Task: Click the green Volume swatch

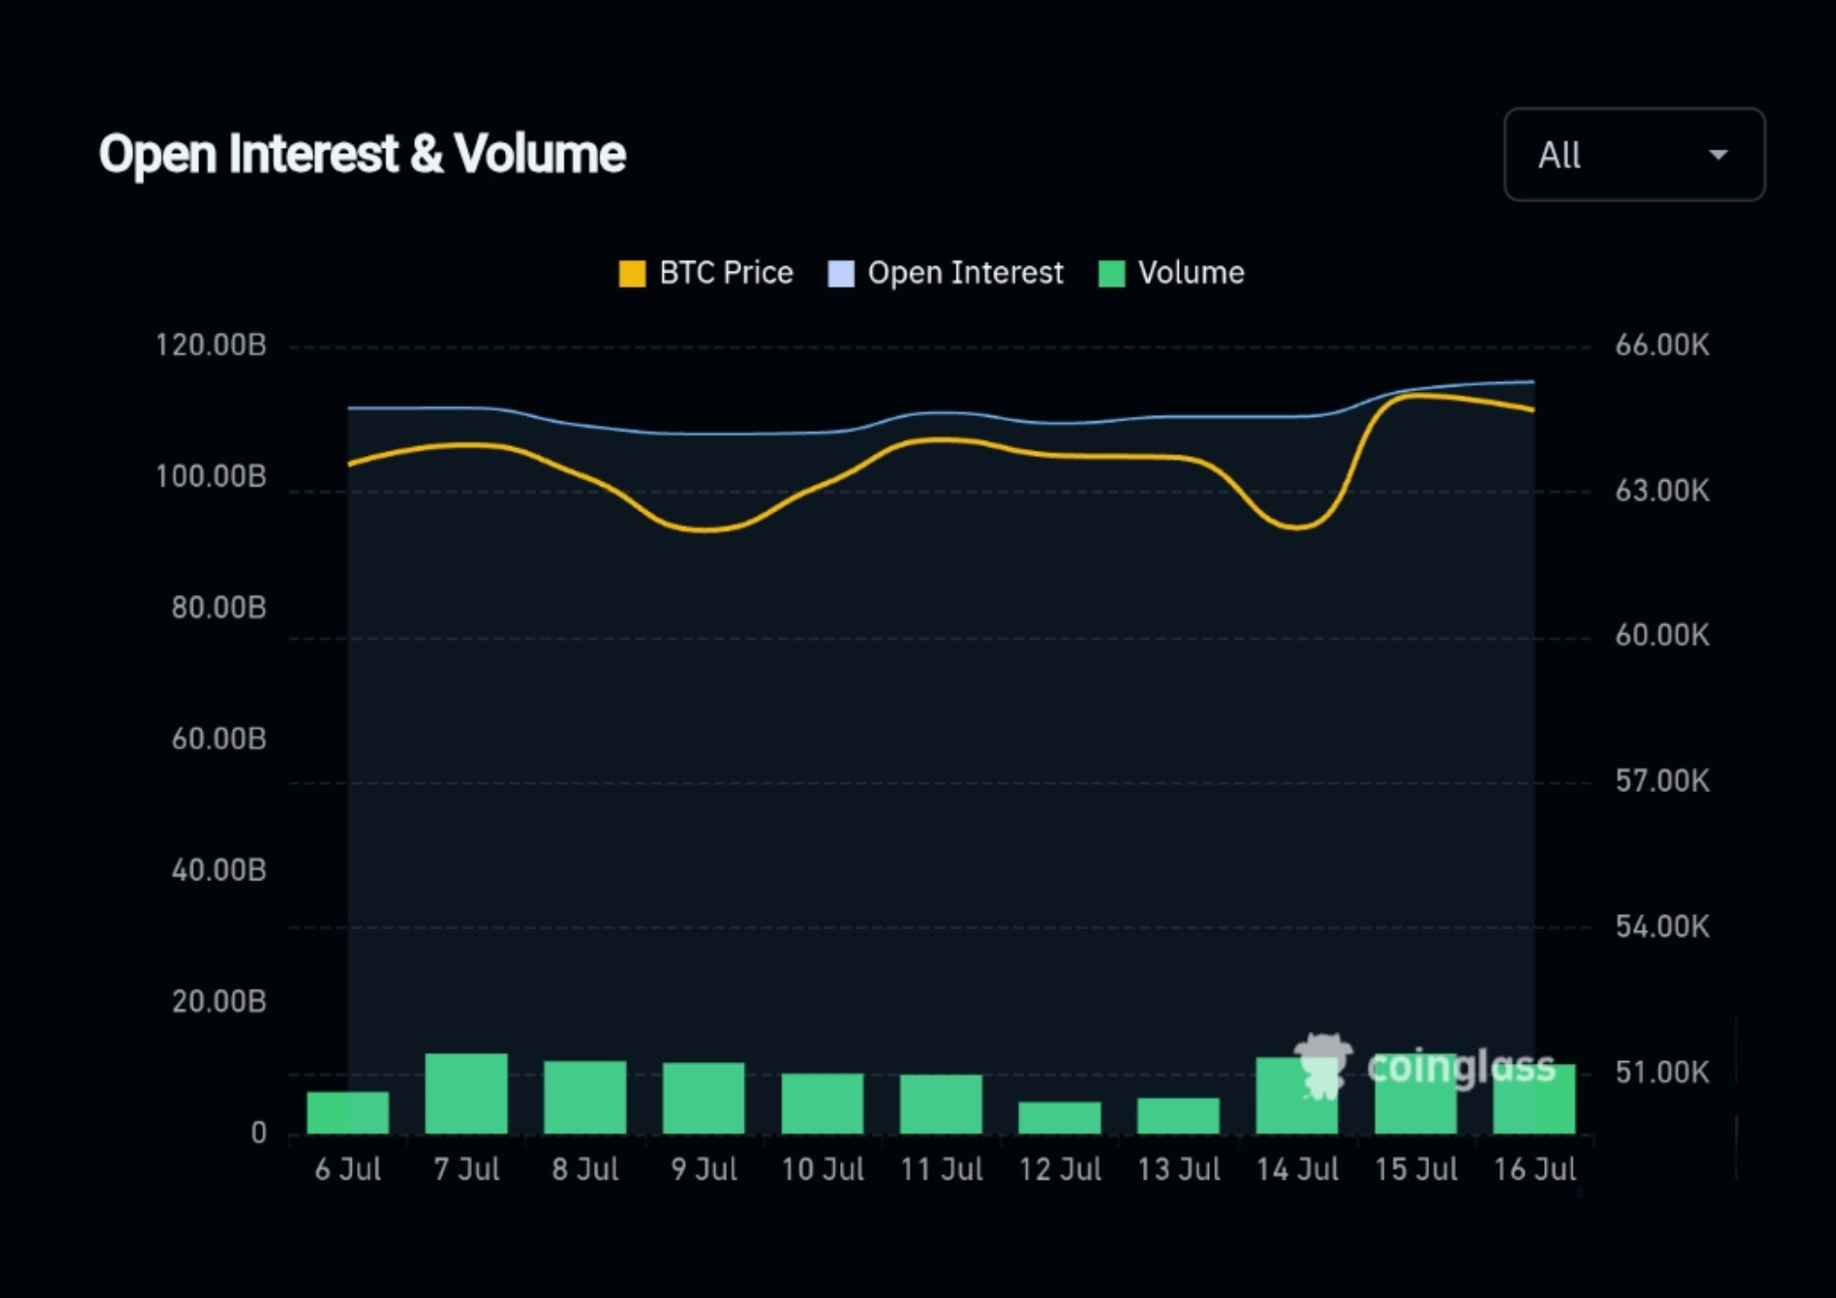Action: [x=1112, y=274]
